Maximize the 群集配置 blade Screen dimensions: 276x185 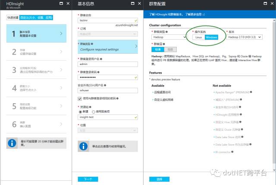[x=265, y=3]
